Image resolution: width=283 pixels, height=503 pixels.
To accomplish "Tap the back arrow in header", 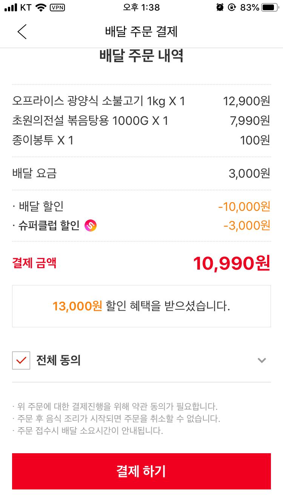I will pyautogui.click(x=22, y=32).
